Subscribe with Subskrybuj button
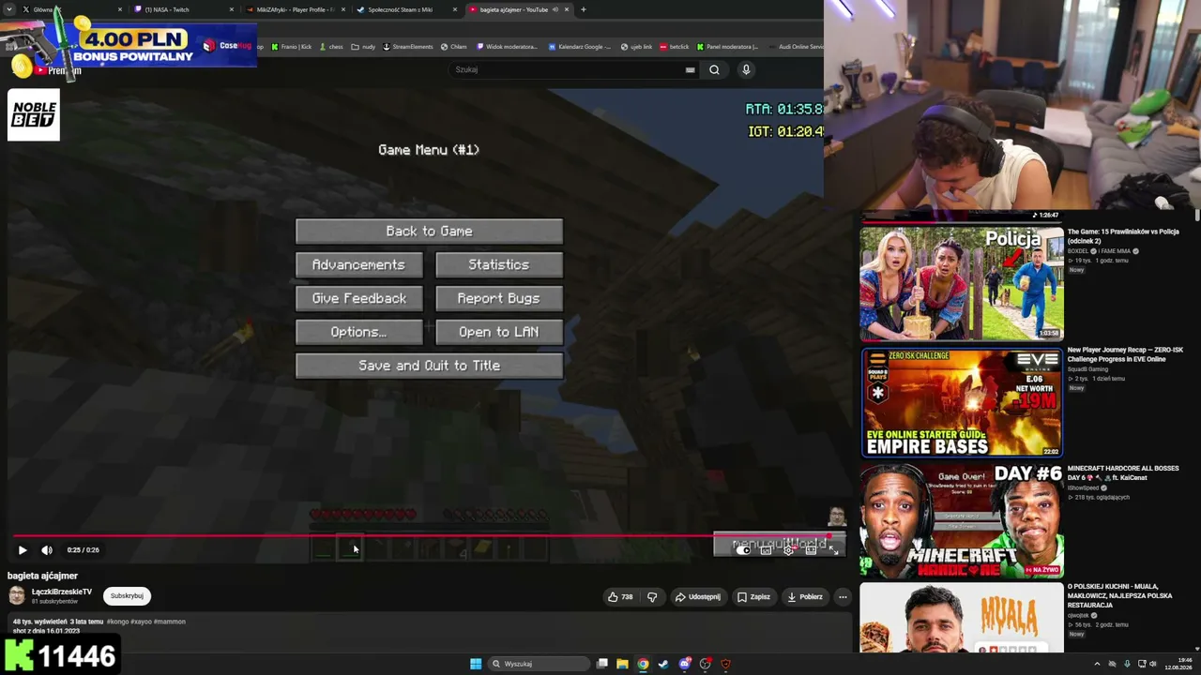Viewport: 1201px width, 675px height. 127,595
